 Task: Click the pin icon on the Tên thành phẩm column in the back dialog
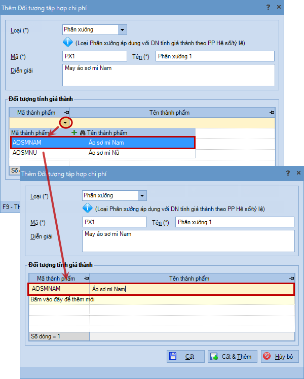(272, 112)
